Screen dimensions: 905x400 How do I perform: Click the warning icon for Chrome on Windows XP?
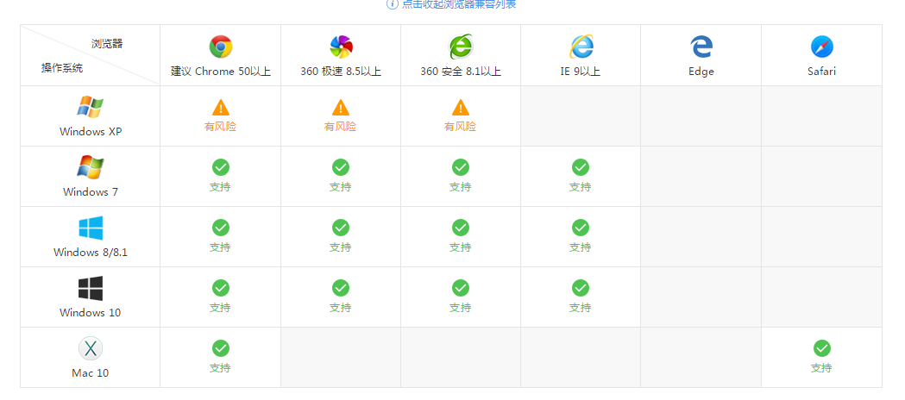(221, 107)
